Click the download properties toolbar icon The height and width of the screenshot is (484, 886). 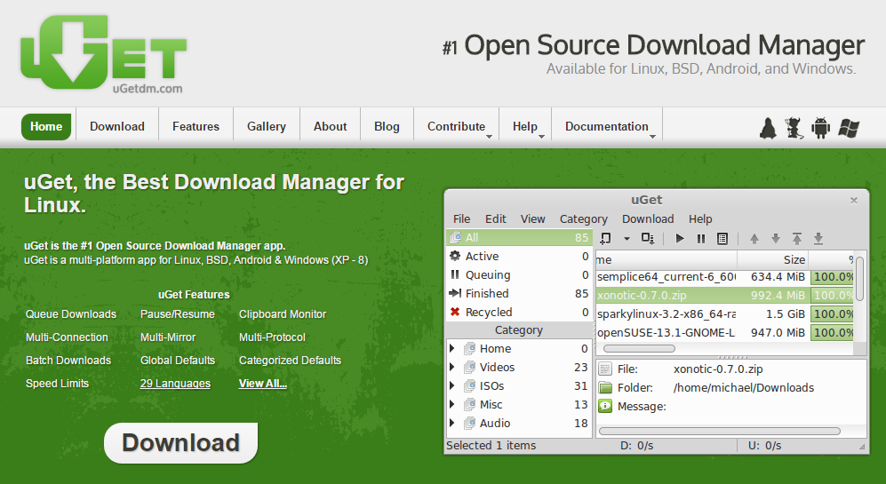(x=722, y=238)
